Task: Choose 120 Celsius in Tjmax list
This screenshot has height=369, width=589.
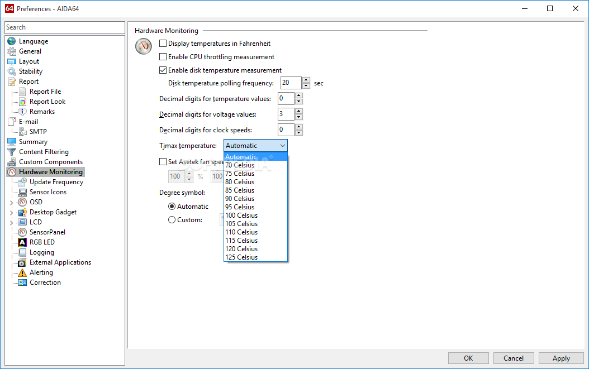Action: click(x=255, y=249)
